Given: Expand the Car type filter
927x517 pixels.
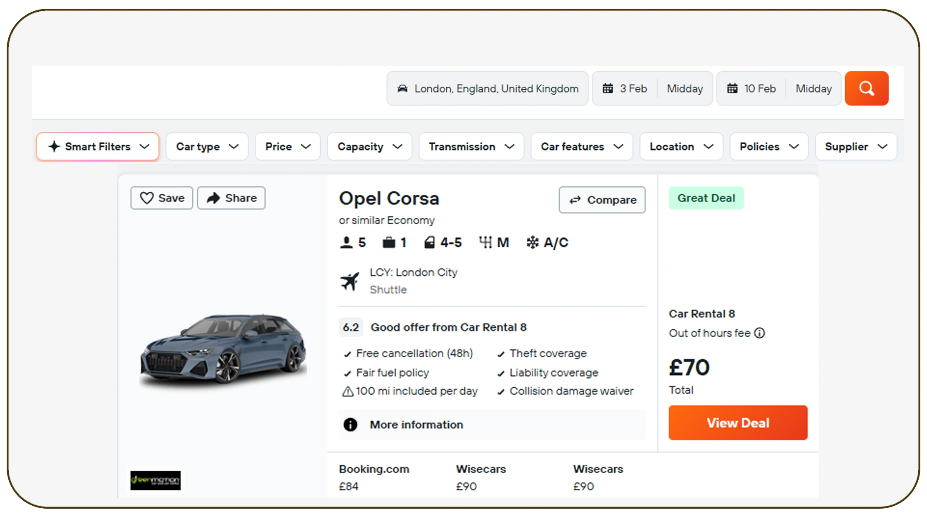Looking at the screenshot, I should coord(207,147).
